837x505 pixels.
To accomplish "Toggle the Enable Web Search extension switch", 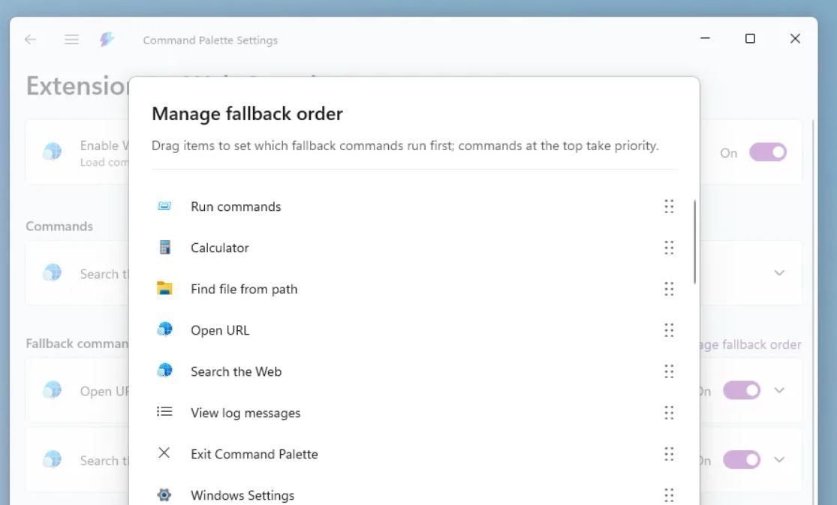I will pos(767,152).
